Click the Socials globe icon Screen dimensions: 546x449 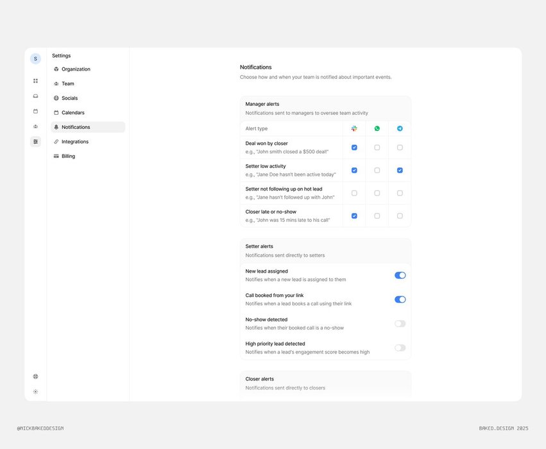56,98
